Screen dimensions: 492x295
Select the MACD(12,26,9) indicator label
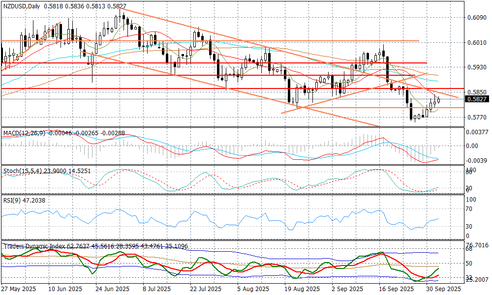point(23,133)
